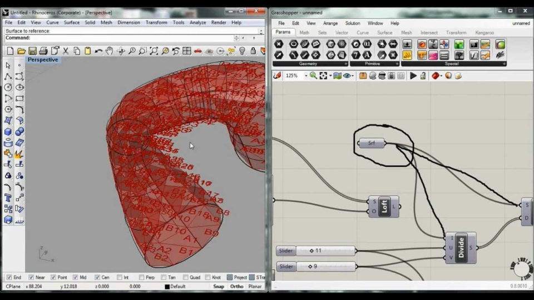Select the Pan hand tool
534x300 pixels.
coord(109,51)
